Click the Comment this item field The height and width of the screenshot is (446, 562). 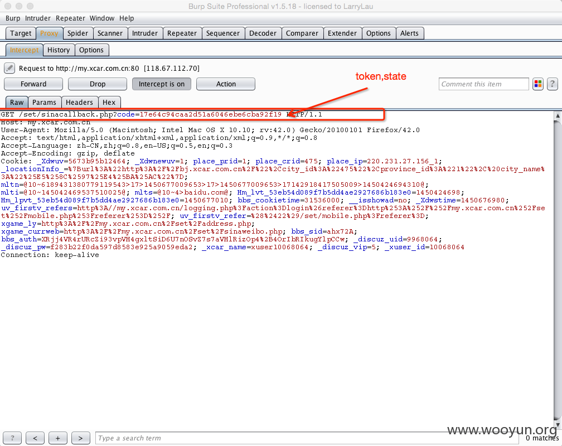[483, 84]
